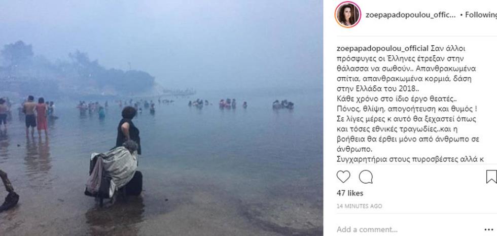Screen dimensions: 497x236
Task: Click the caption line starting with Συγχαρητήρια
Action: pos(410,159)
